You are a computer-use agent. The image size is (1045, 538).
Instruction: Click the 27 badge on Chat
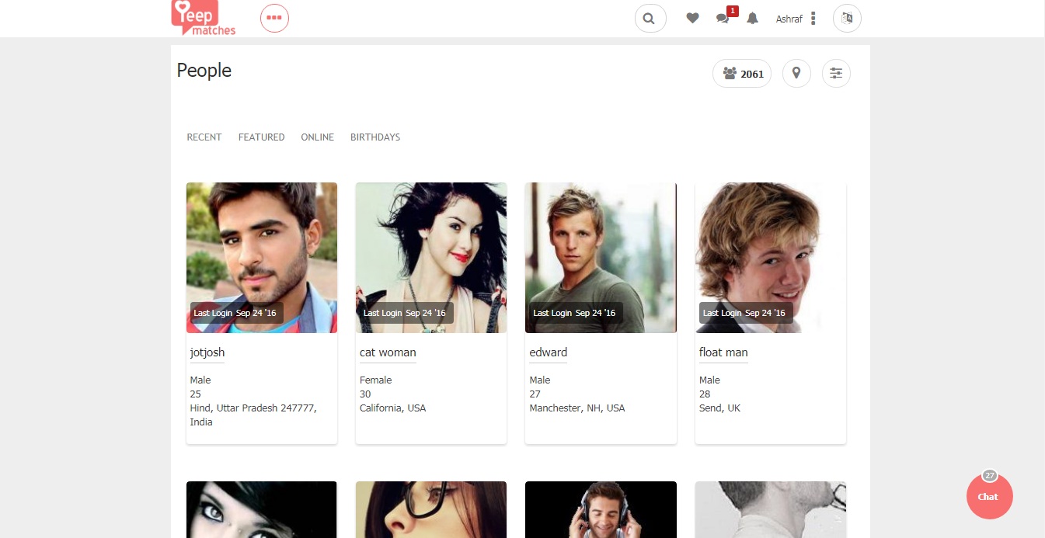click(x=989, y=475)
